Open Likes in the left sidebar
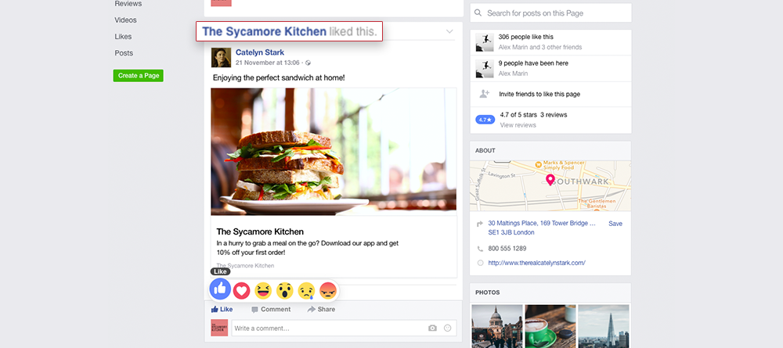Image resolution: width=783 pixels, height=348 pixels. point(123,37)
